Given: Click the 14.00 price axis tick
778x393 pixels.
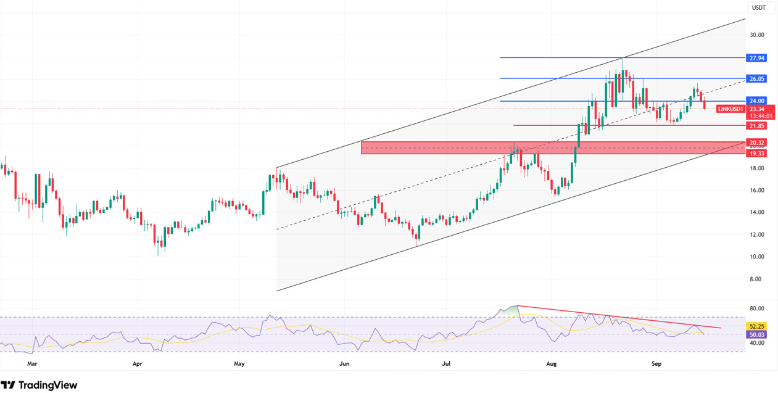Looking at the screenshot, I should click(757, 212).
